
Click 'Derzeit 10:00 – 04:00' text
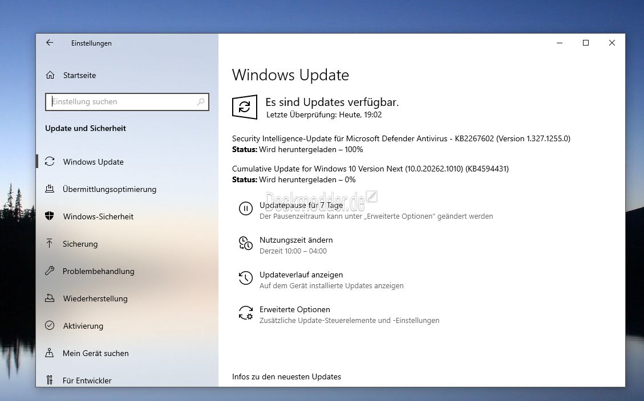pos(293,251)
